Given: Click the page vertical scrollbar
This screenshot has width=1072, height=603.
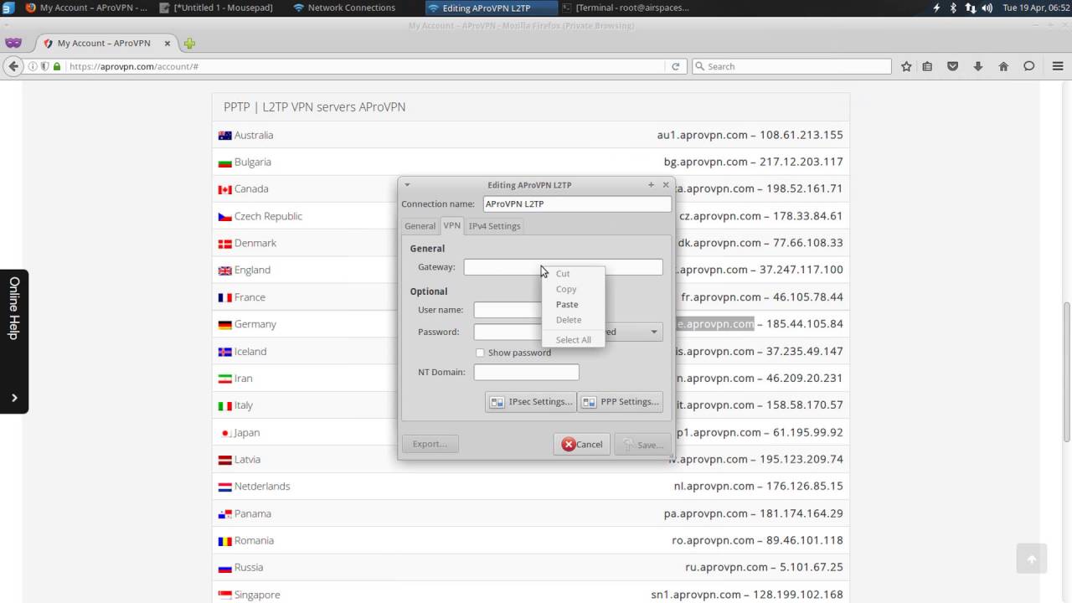Looking at the screenshot, I should (x=1066, y=372).
